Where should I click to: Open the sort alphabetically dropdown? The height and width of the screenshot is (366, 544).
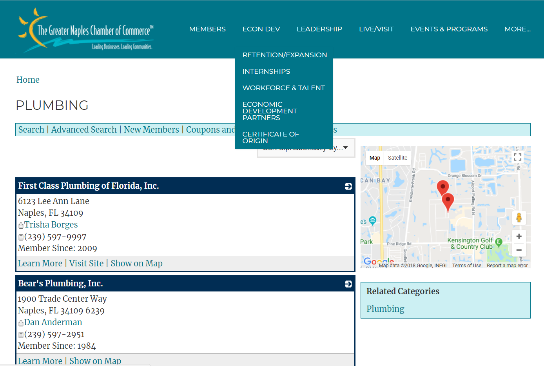306,148
